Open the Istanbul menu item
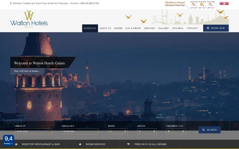Screen dimensions: 239x149 click(x=178, y=28)
